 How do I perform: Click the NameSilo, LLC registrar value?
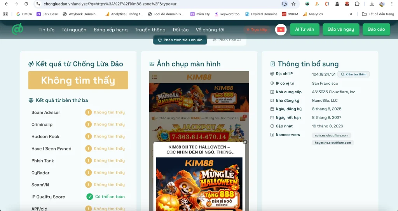[325, 100]
